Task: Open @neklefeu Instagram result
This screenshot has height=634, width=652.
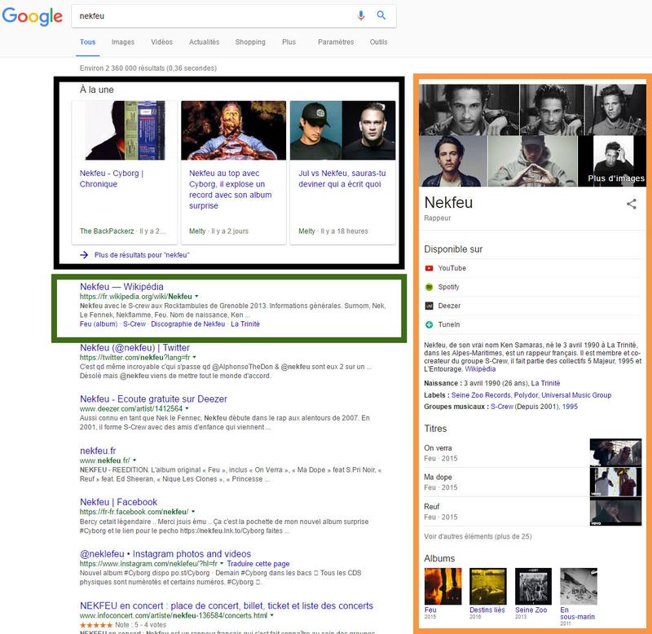Action: (x=165, y=554)
